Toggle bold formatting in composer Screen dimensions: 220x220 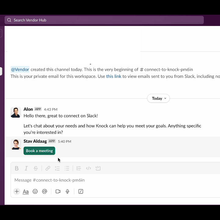[x=17, y=168]
